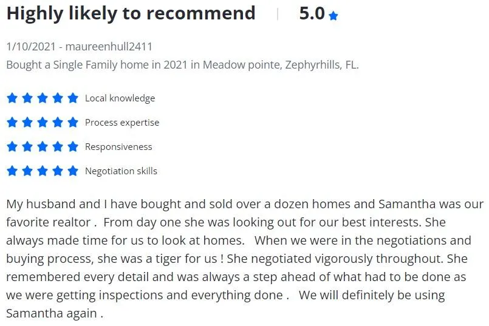489x326 pixels.
Task: Click the Process expertise label
Action: click(122, 123)
